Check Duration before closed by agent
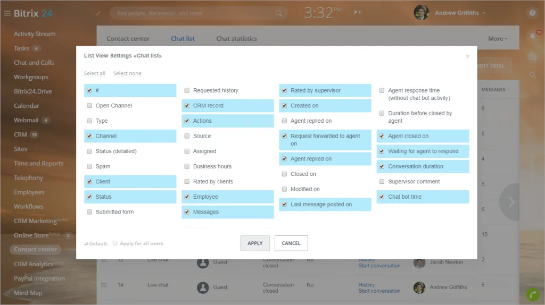Image resolution: width=545 pixels, height=305 pixels. point(382,113)
